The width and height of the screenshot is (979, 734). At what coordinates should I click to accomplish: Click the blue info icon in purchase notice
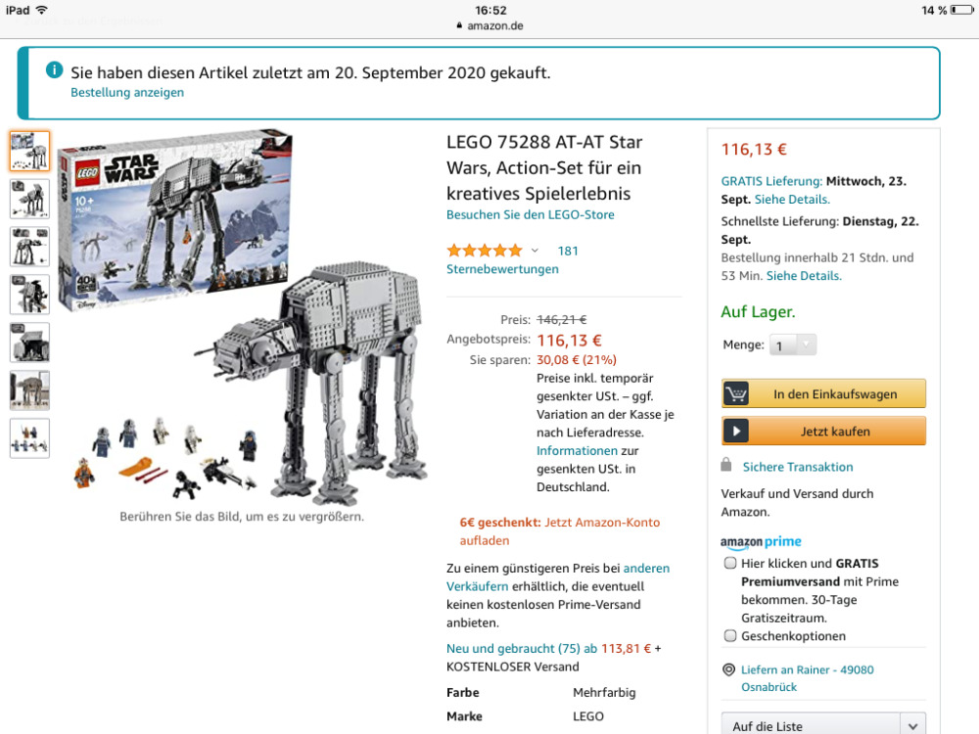(54, 69)
